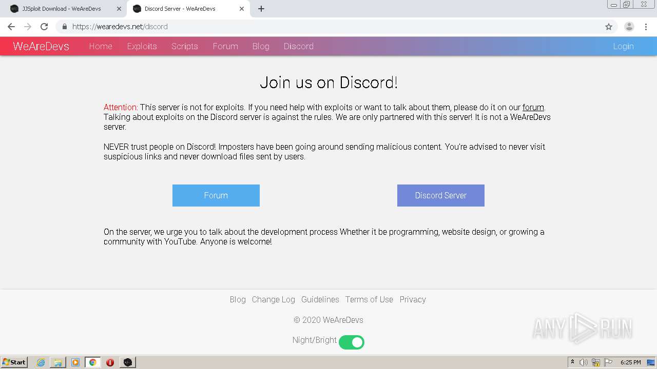
Task: Open the Privacy footer link
Action: (413, 299)
